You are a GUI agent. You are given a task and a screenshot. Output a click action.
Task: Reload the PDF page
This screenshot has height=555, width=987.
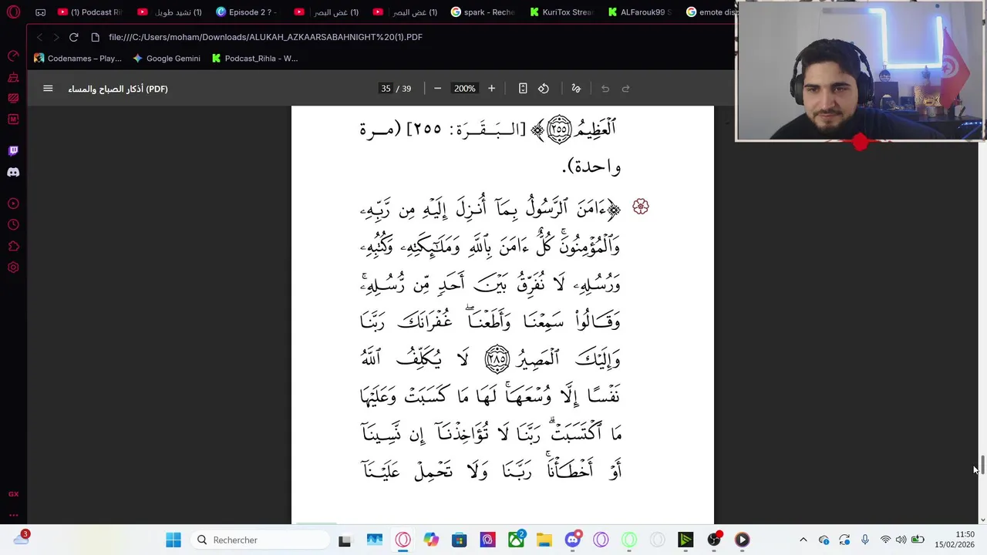(73, 37)
